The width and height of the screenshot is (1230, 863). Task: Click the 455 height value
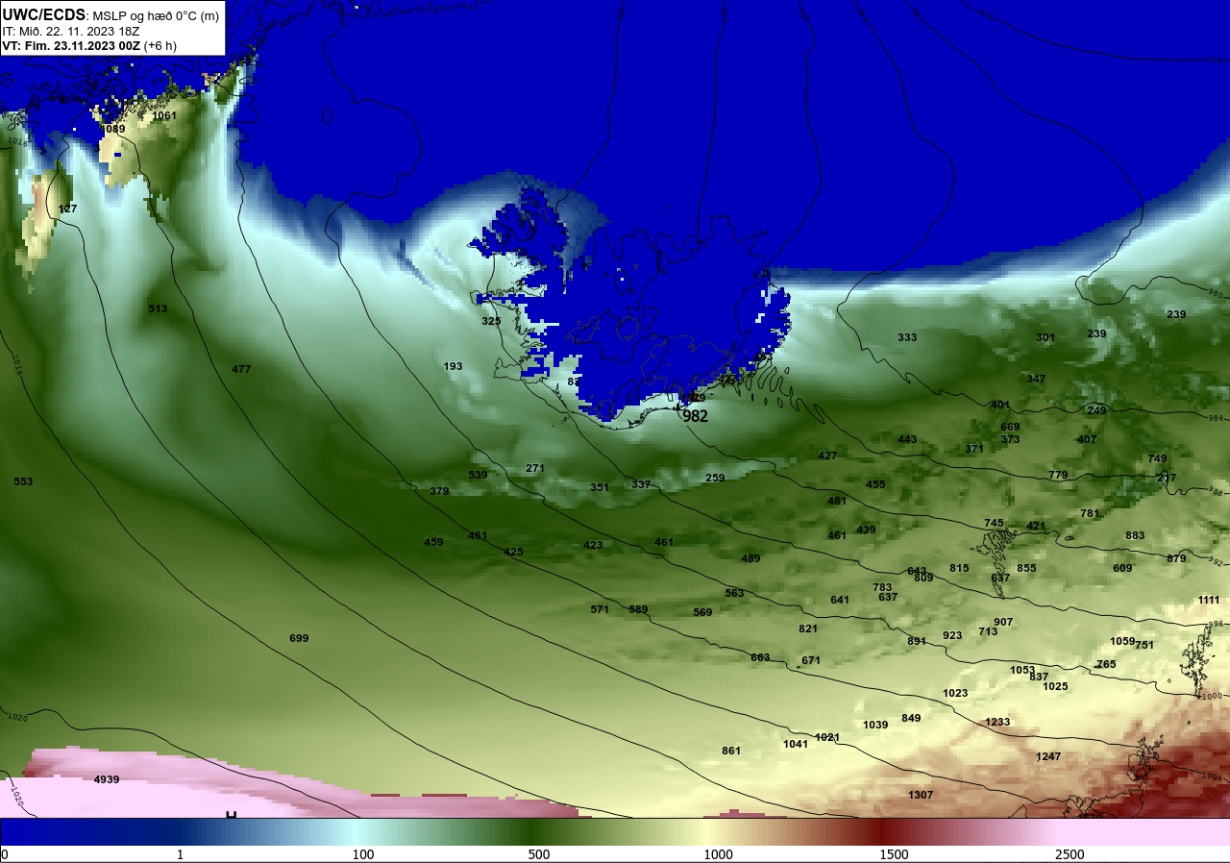875,484
